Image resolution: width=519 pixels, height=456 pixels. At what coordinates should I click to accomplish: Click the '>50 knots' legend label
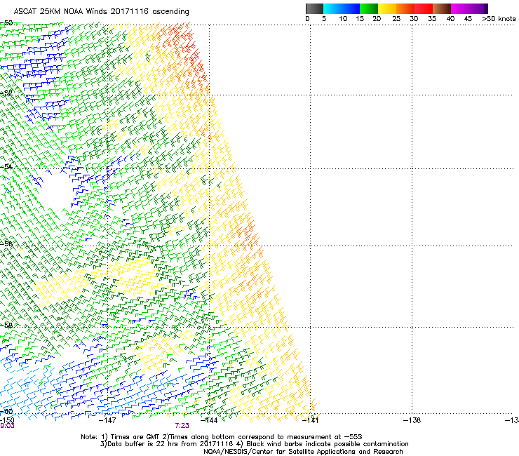tap(499, 19)
